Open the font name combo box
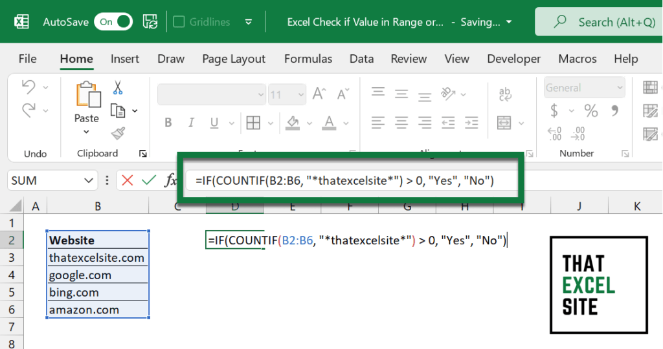 click(212, 94)
